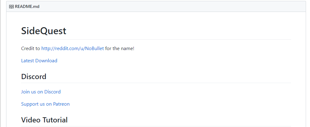Image resolution: width=310 pixels, height=127 pixels.
Task: Click the word 'Patreon' in the support link
Action: [61, 104]
